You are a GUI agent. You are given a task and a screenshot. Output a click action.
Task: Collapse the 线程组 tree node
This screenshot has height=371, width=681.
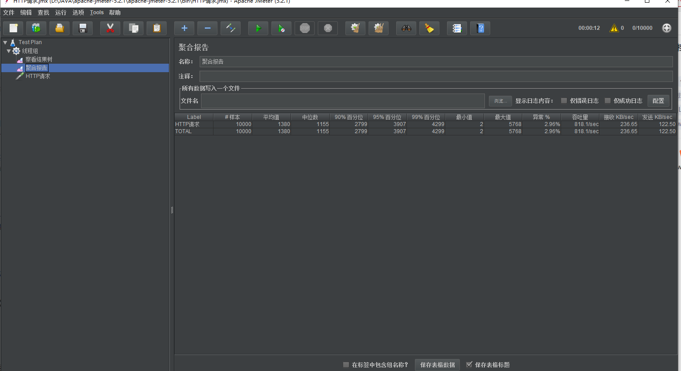click(8, 51)
